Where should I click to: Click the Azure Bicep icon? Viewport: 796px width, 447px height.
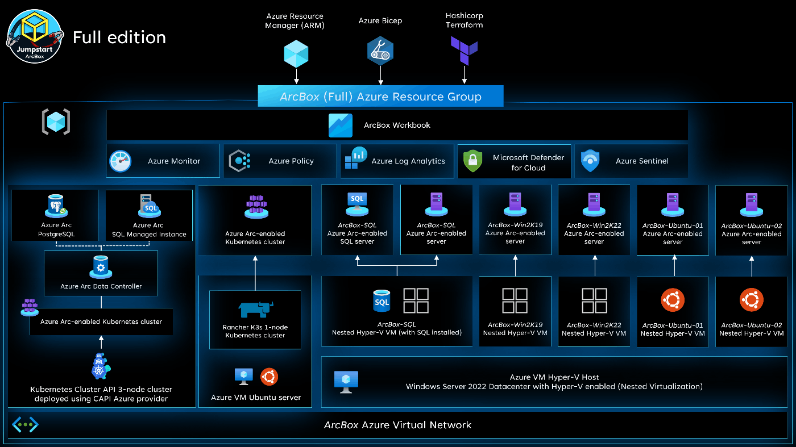pyautogui.click(x=380, y=51)
